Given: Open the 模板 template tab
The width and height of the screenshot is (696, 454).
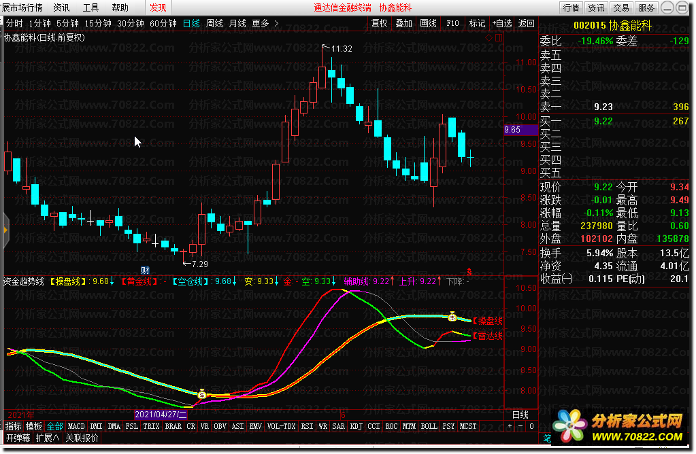Looking at the screenshot, I should [x=34, y=426].
